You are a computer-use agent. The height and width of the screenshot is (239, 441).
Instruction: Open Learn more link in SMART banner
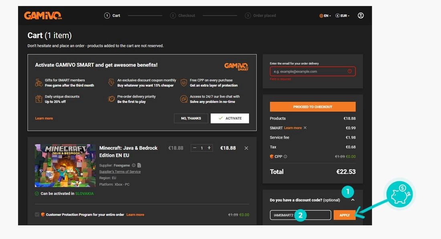click(x=44, y=118)
